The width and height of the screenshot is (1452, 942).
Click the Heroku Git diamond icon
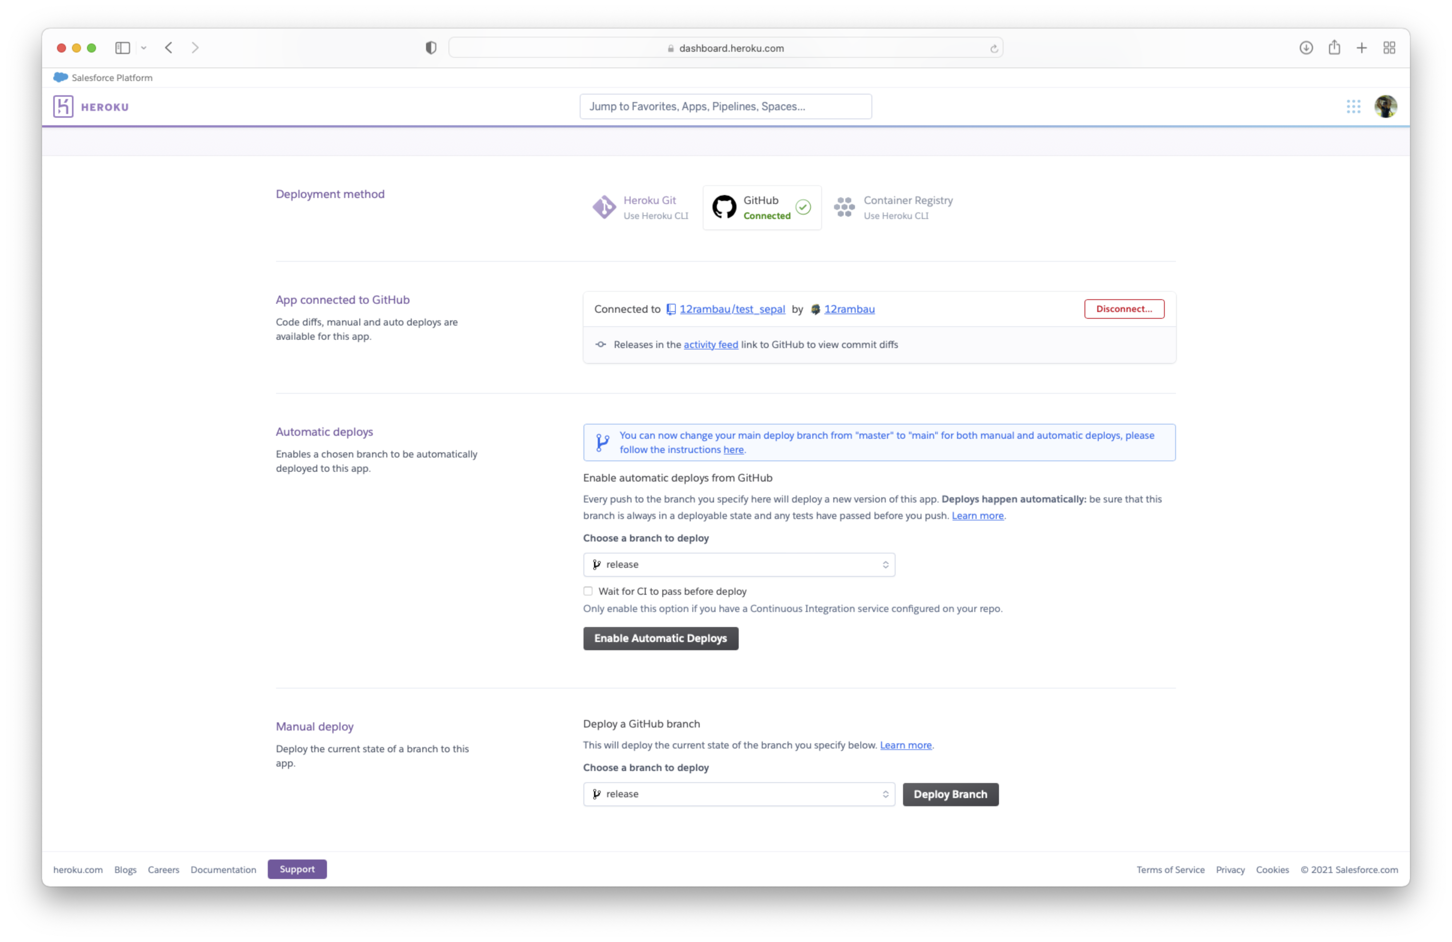coord(604,207)
